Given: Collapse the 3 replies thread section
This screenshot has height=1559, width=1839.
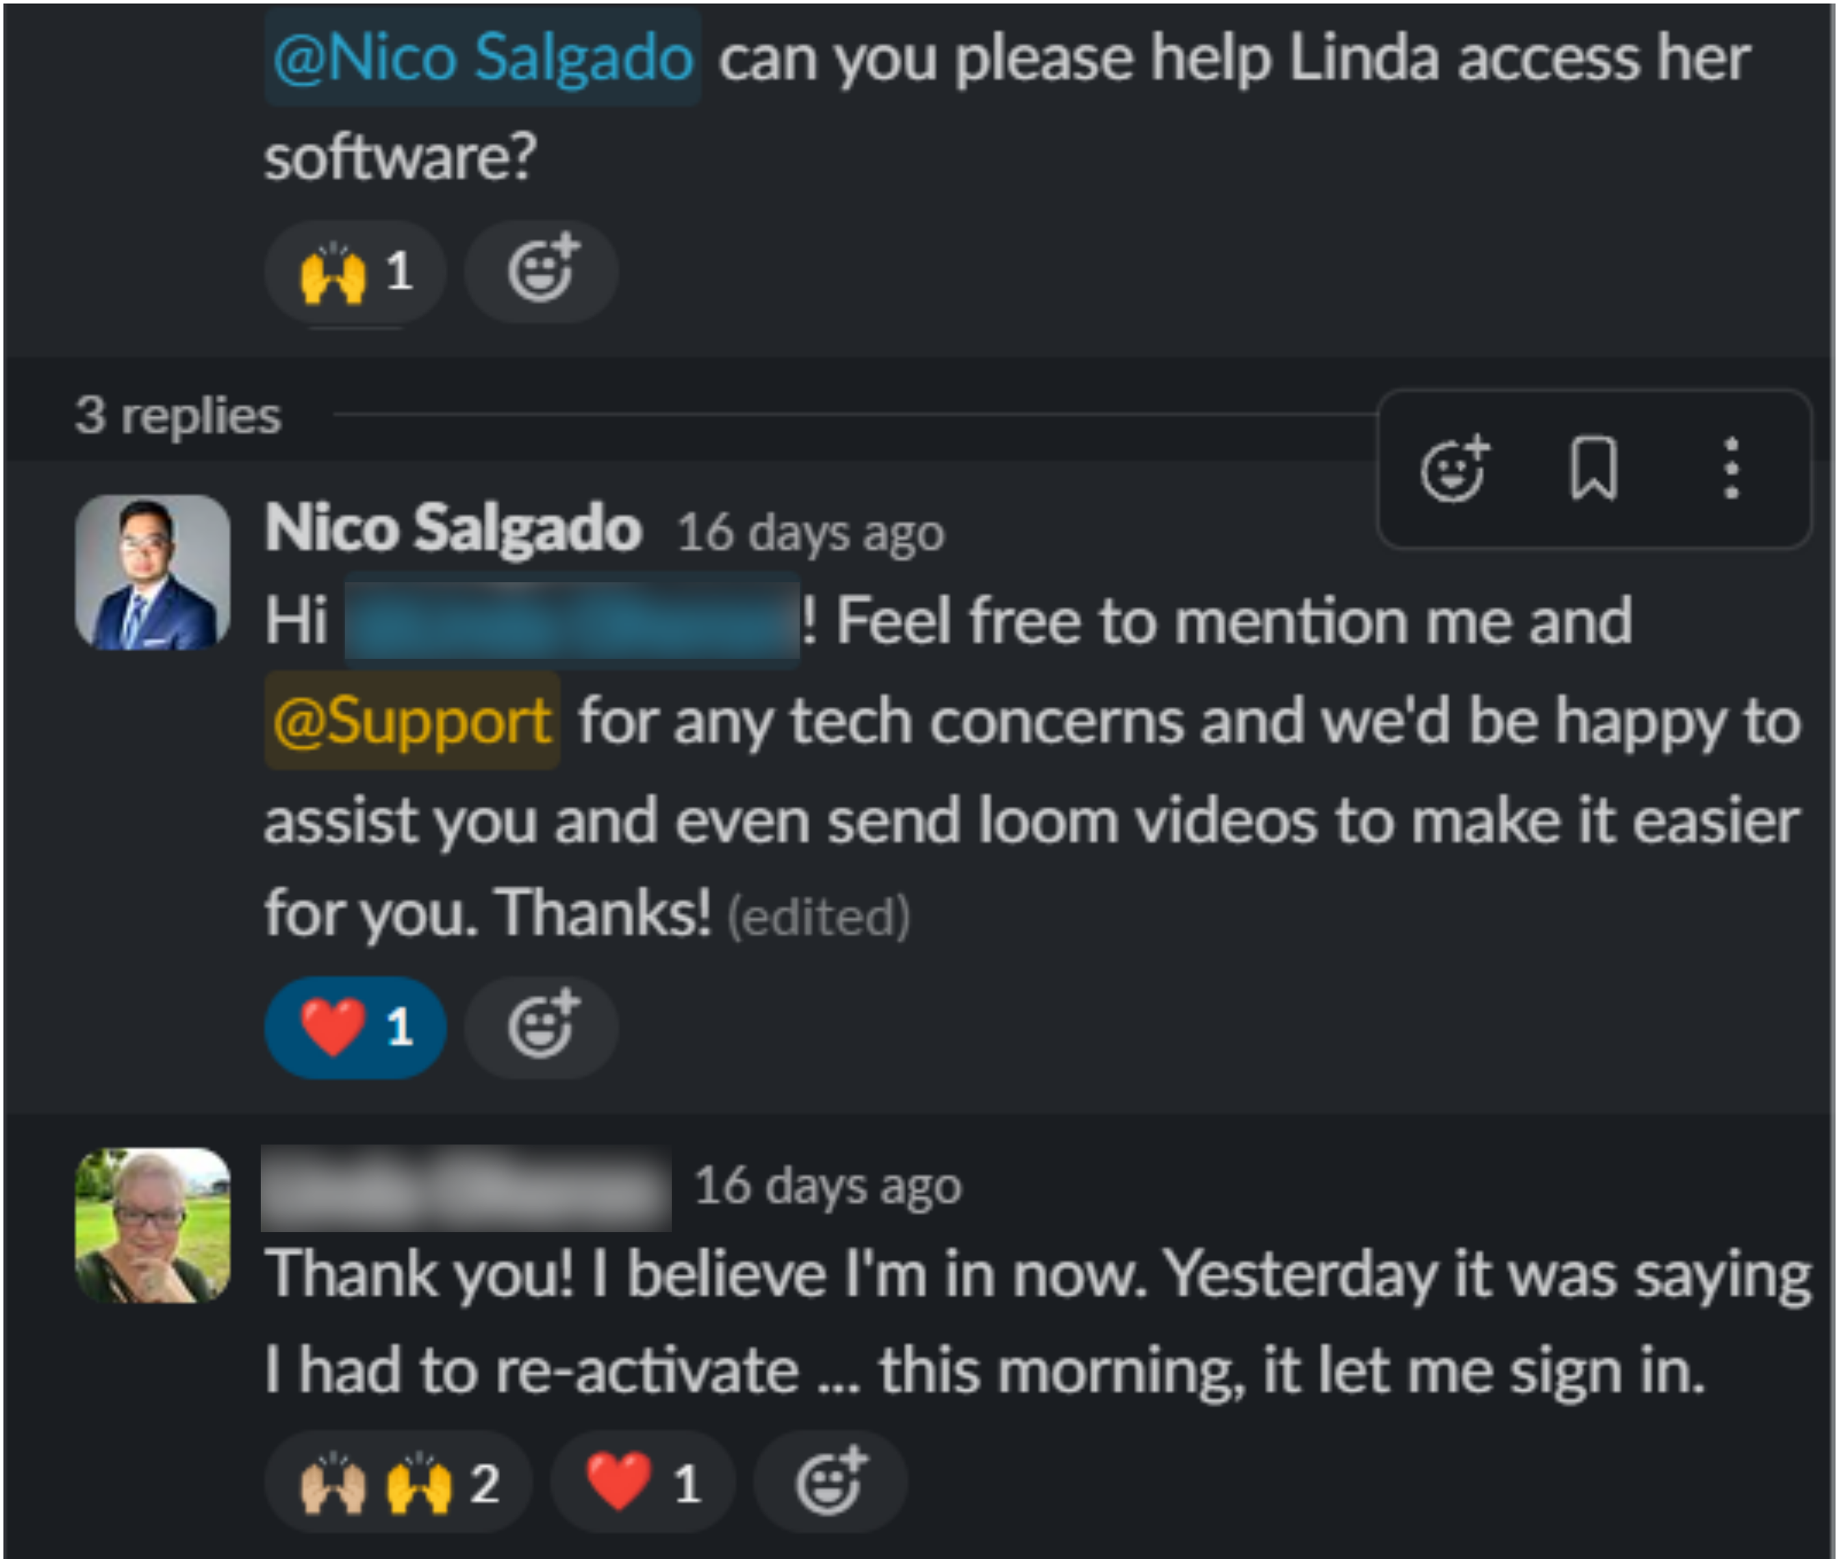Looking at the screenshot, I should (x=177, y=415).
